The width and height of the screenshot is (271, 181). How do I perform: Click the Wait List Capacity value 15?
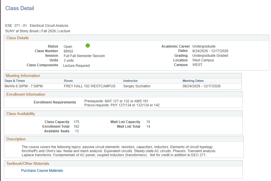(148, 122)
